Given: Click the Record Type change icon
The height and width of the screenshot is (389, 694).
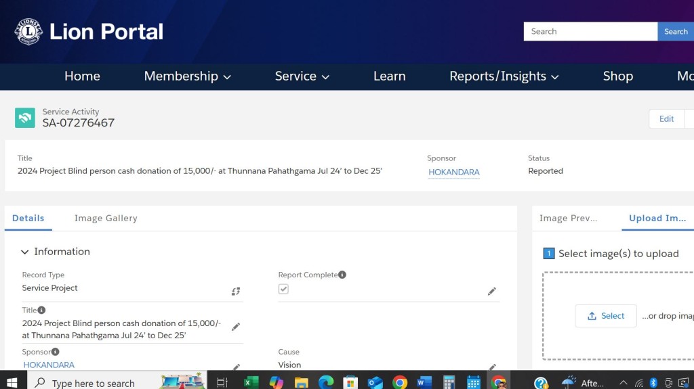Looking at the screenshot, I should (236, 291).
